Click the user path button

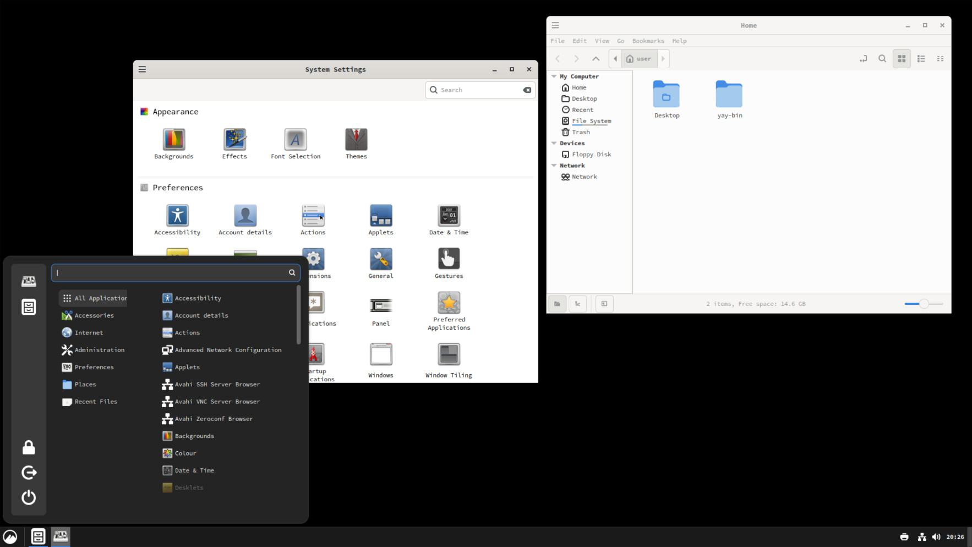coord(638,59)
